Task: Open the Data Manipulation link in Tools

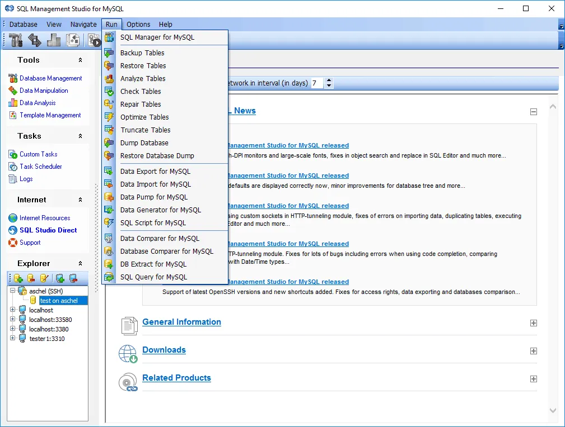Action: click(44, 91)
